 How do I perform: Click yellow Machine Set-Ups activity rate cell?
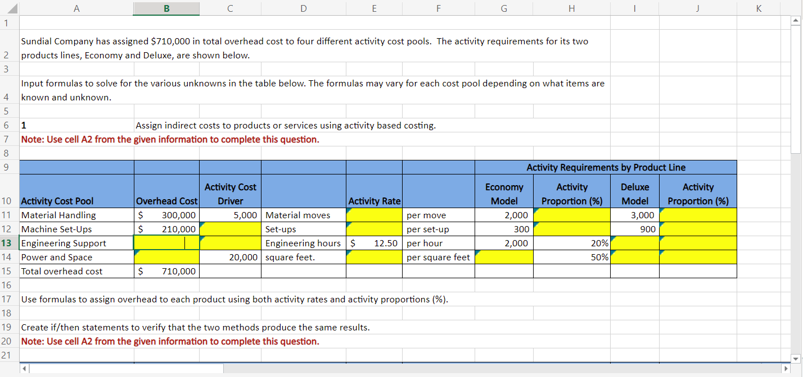click(x=374, y=229)
